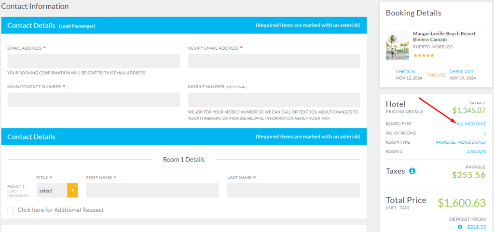The width and height of the screenshot is (494, 232).
Task: Click the No. of Rooms value 1
Action: (484, 133)
